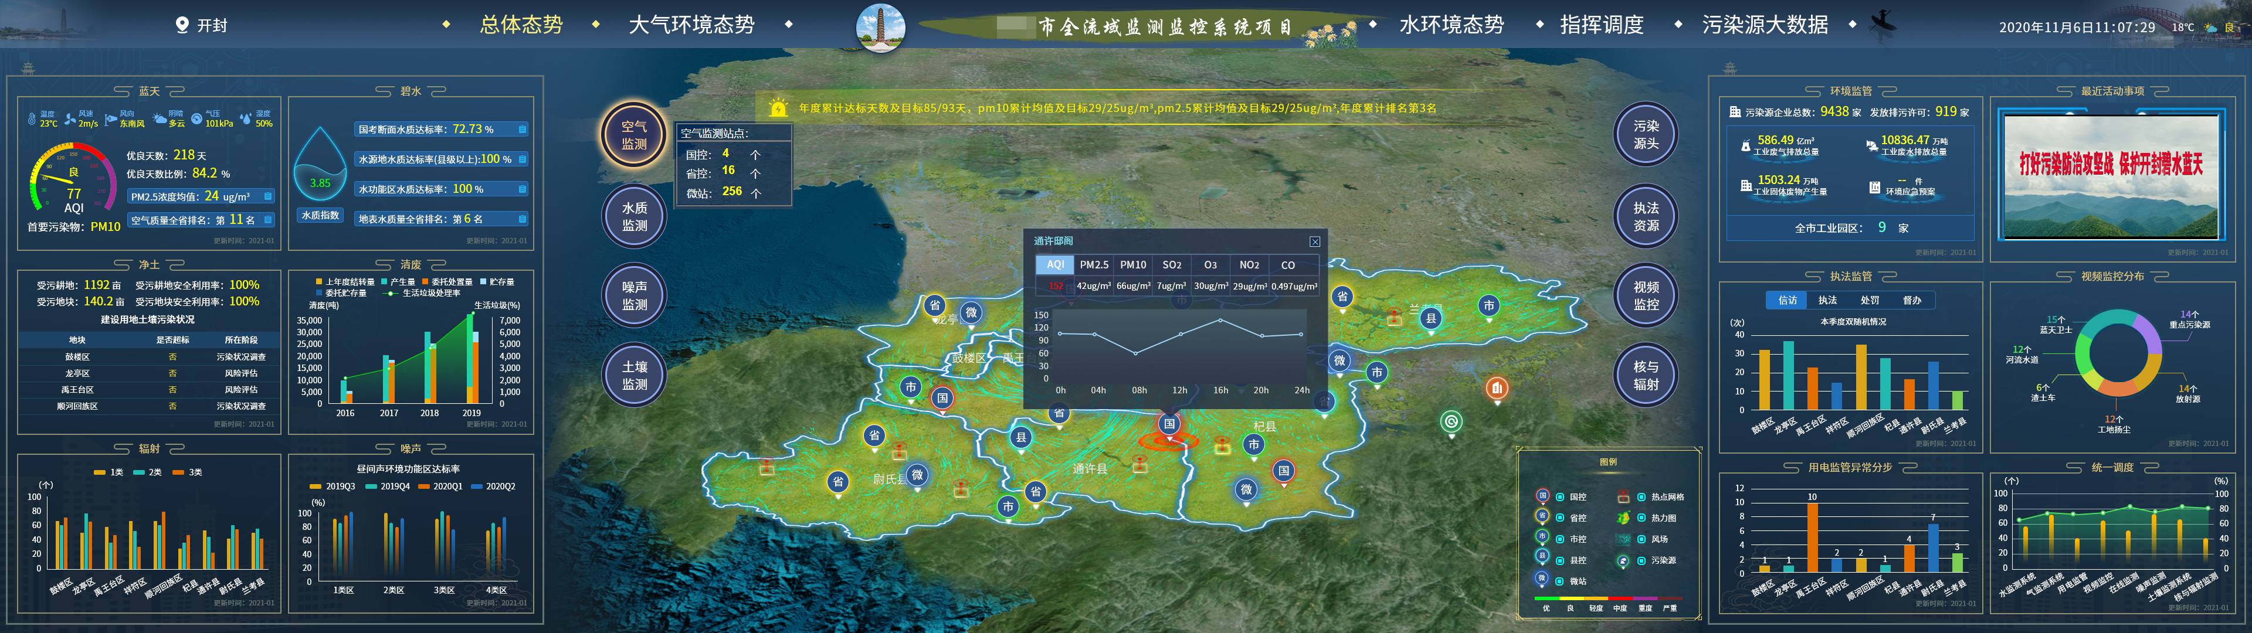Open the 空气监测 round map button

[x=634, y=135]
